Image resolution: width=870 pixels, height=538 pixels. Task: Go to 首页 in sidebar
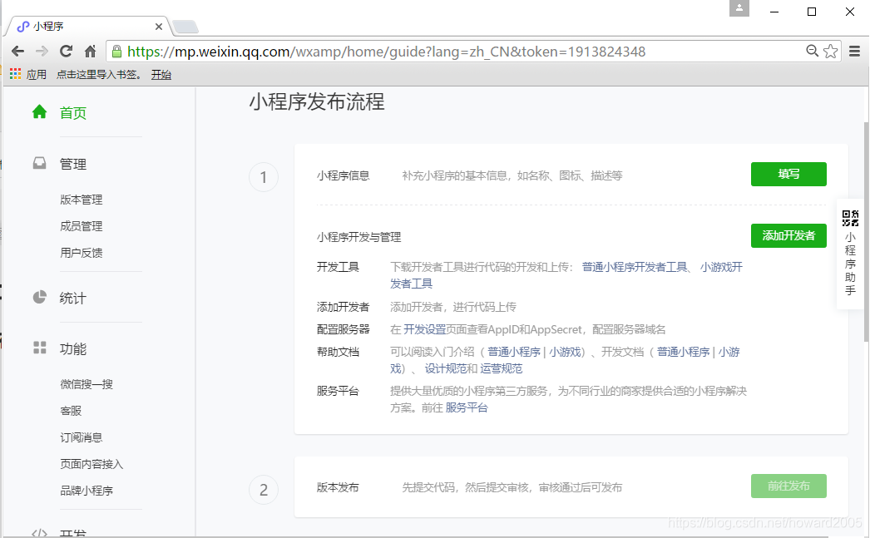(73, 112)
